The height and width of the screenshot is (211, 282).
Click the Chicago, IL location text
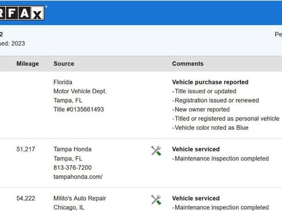click(x=69, y=208)
